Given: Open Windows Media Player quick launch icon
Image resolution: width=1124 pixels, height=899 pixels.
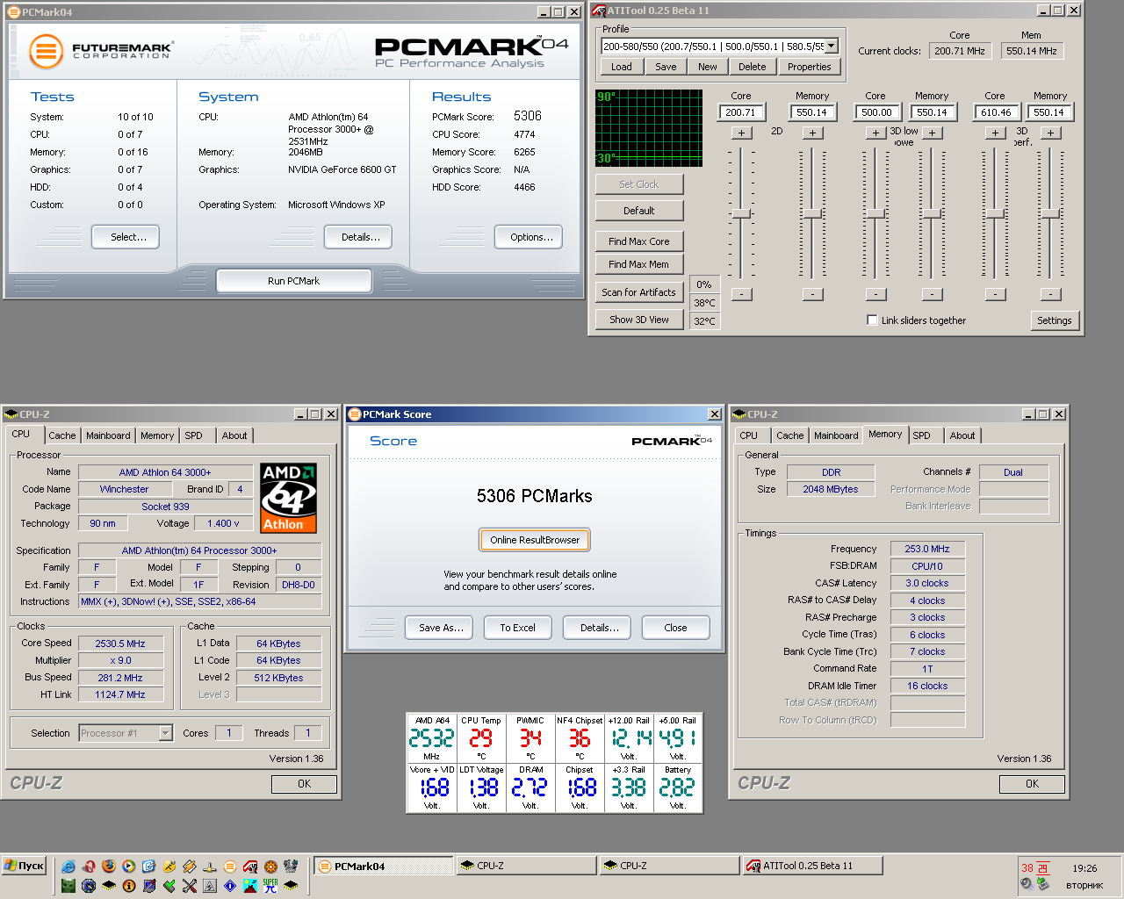Looking at the screenshot, I should (x=128, y=867).
